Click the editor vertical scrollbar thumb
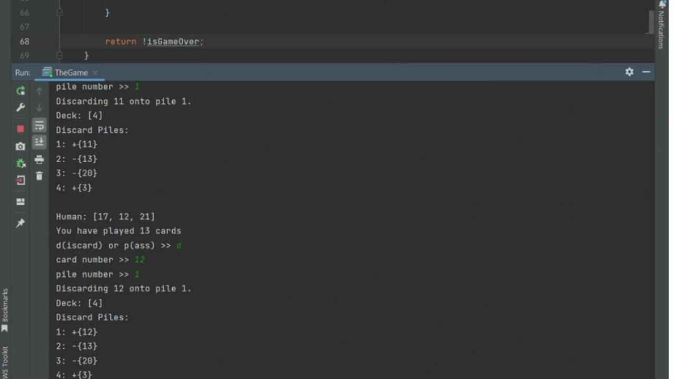 coord(651,22)
